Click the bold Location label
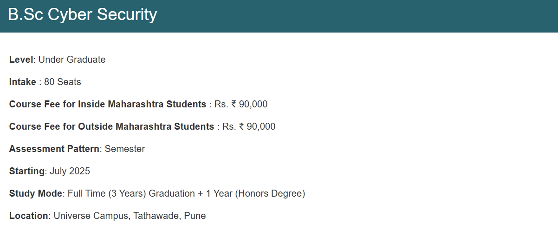 pos(28,216)
